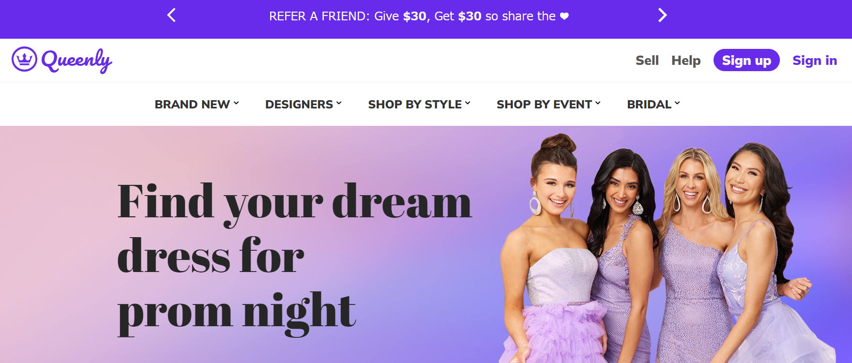Screen dimensions: 852x363
Task: Open the SHOP BY STYLE dropdown
Action: click(x=419, y=104)
